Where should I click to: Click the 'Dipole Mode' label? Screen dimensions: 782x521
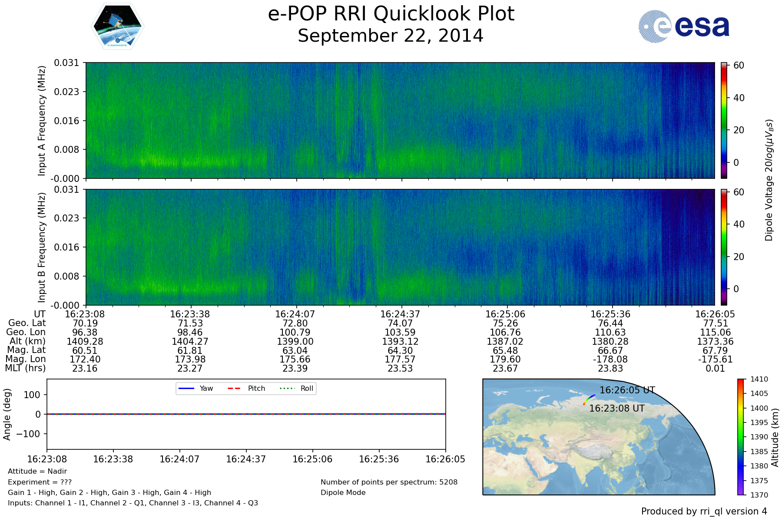(x=343, y=493)
